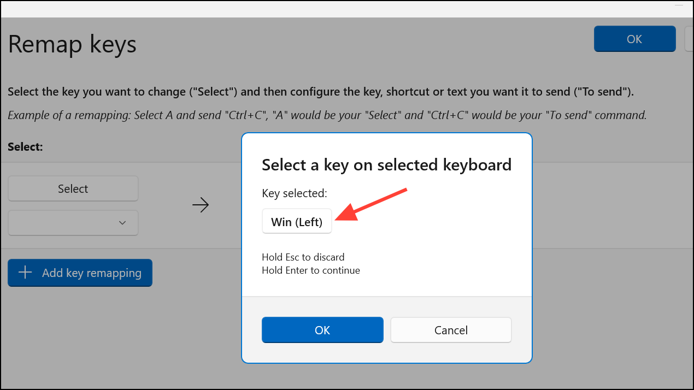This screenshot has width=694, height=390.
Task: Cancel the key selection dialog
Action: point(450,330)
